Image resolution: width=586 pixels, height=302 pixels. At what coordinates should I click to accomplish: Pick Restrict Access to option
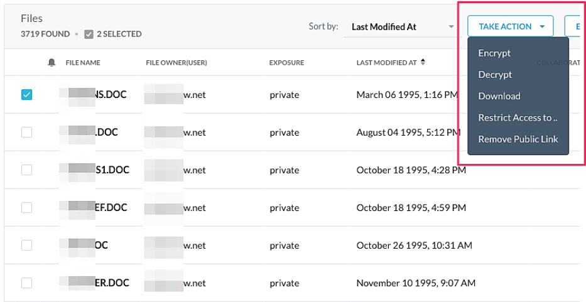(518, 118)
